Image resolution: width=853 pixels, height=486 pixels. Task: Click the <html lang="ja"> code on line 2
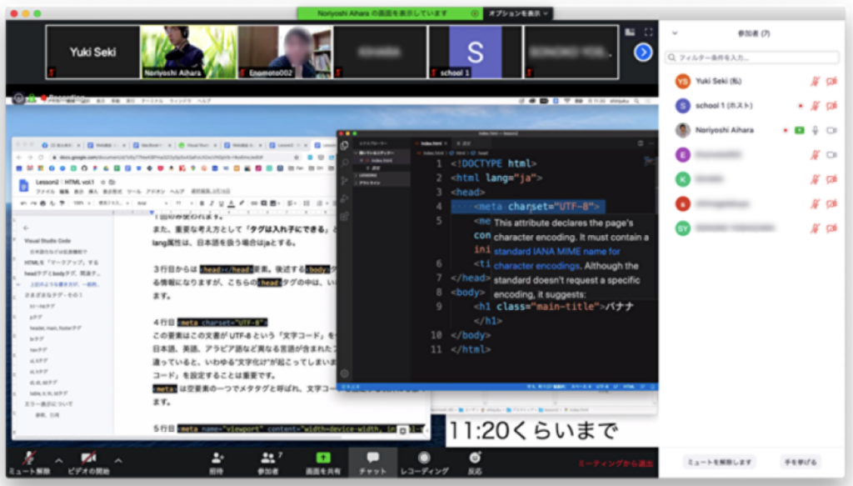[496, 178]
